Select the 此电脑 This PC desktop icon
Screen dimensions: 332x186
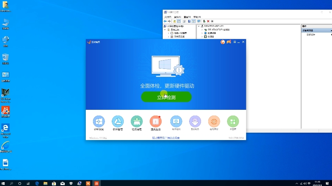[x=5, y=24]
